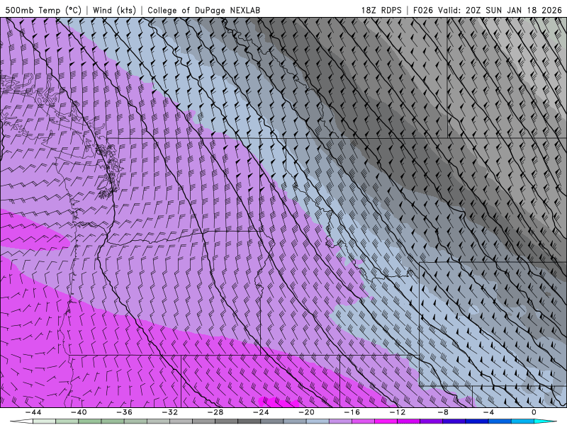Click the bright magenta colorbar swatch left of -12
Screen dimensions: 567x425
coord(386,421)
